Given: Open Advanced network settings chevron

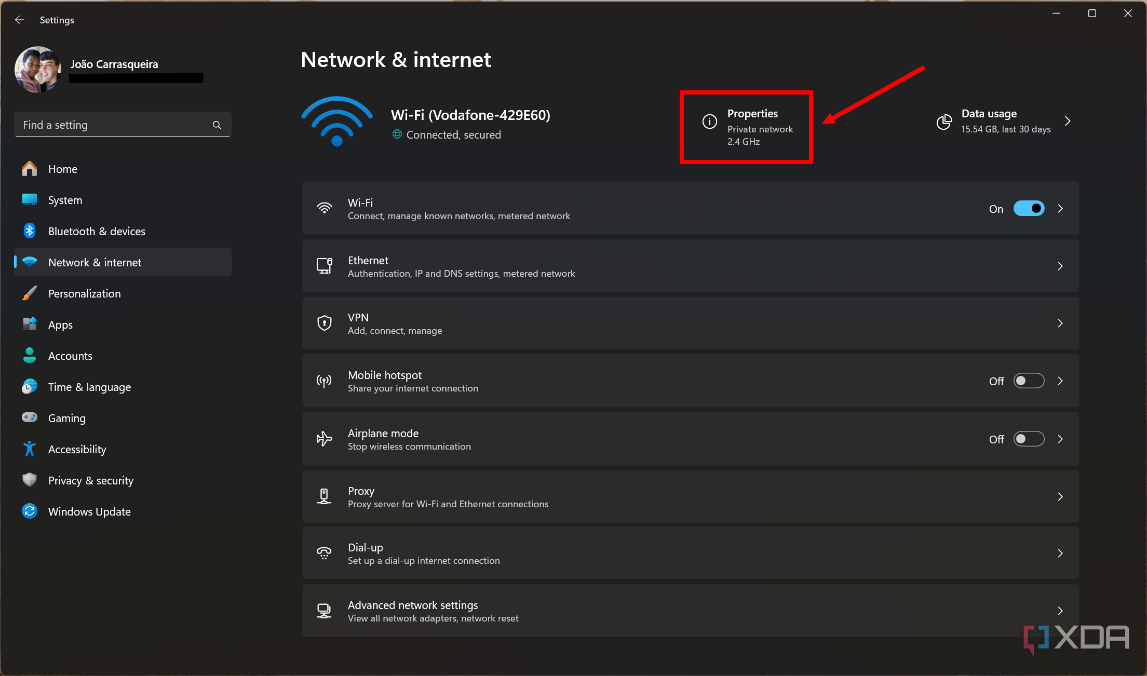Looking at the screenshot, I should [1060, 611].
